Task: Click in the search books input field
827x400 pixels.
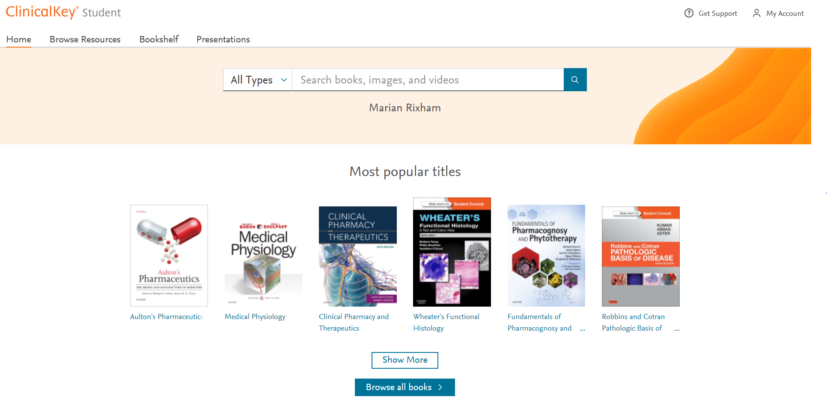Action: click(428, 80)
